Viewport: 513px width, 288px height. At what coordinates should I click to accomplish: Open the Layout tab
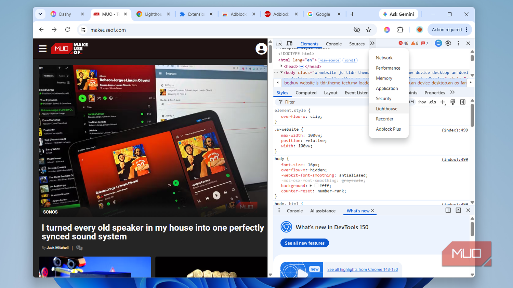[331, 92]
